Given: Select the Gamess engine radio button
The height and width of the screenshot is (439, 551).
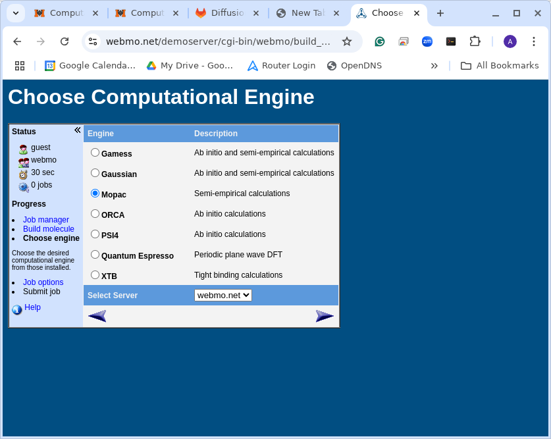Looking at the screenshot, I should (x=95, y=153).
